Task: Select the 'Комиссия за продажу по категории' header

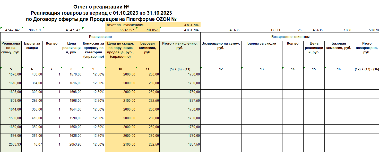Action: [x=93, y=50]
